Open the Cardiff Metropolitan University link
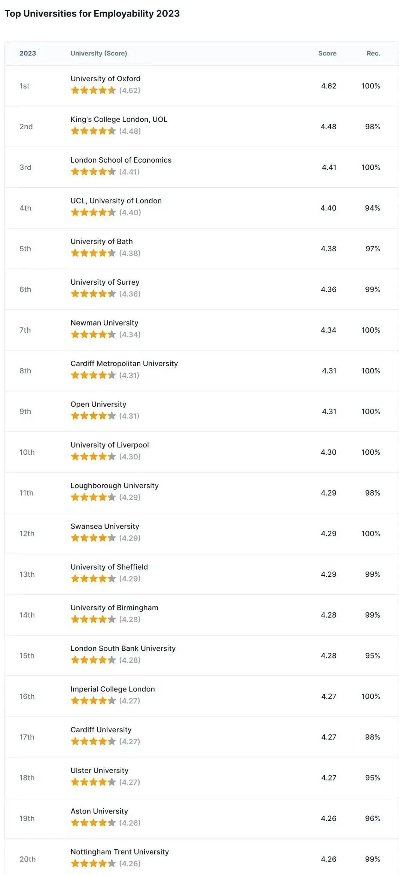This screenshot has width=399, height=875. tap(124, 363)
